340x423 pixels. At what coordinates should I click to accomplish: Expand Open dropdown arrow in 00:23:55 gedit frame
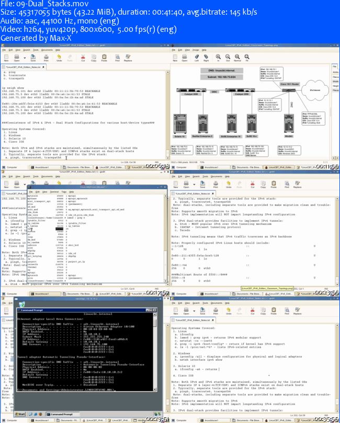(194, 185)
